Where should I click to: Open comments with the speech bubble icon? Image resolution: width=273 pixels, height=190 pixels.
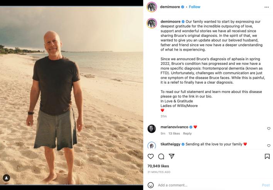coord(161,156)
